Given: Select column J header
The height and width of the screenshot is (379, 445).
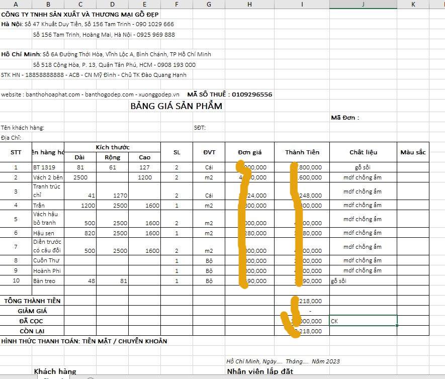Looking at the screenshot, I should (x=363, y=4).
